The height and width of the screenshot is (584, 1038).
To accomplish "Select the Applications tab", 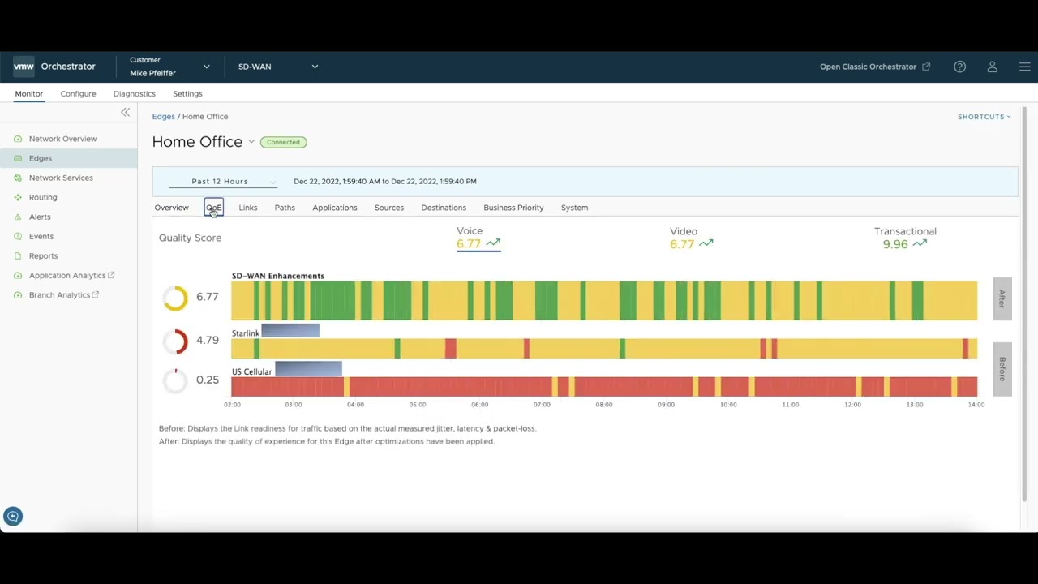I will click(335, 208).
